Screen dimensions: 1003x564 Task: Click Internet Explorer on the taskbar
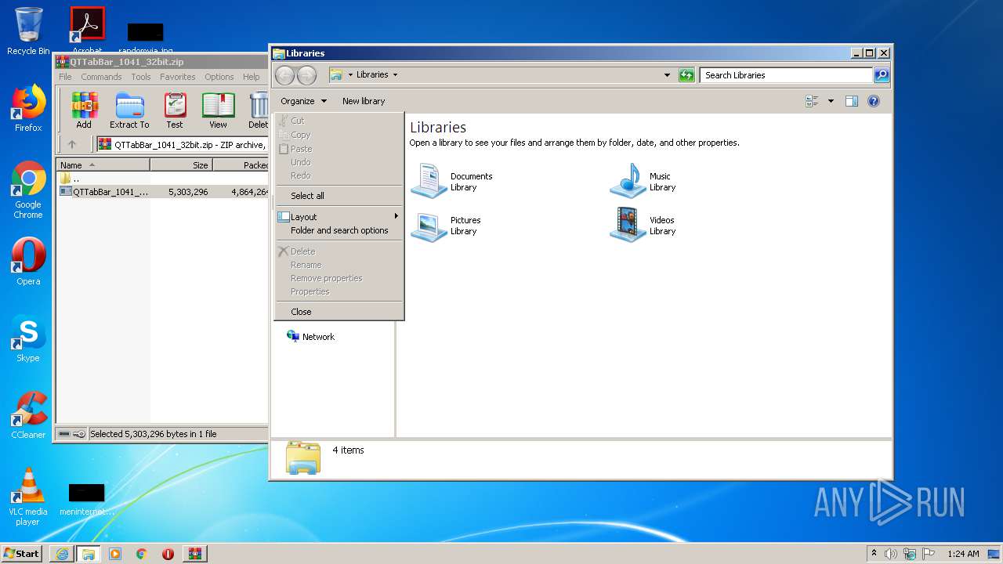point(62,554)
